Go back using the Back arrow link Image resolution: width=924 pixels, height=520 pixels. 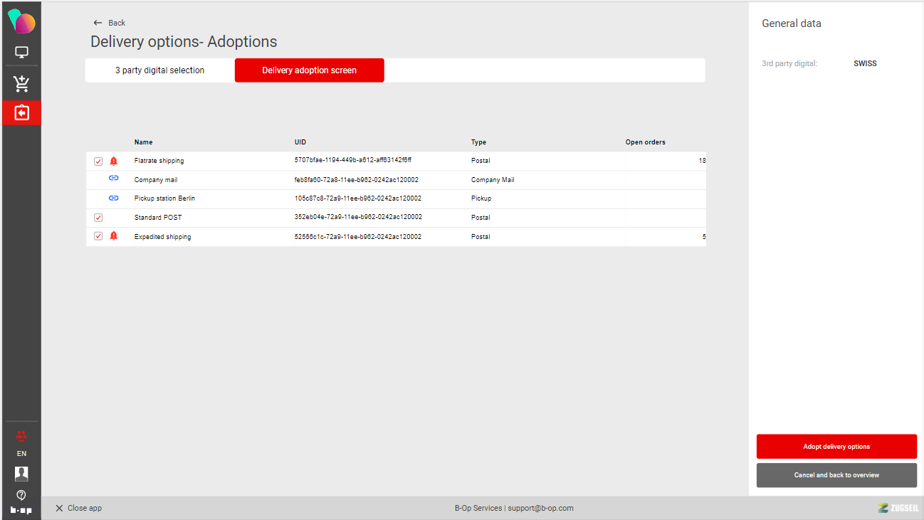[x=109, y=23]
